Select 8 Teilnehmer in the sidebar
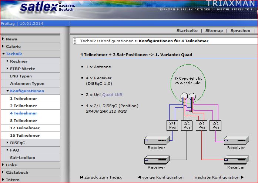The height and width of the screenshot is (183, 258). tap(23, 120)
